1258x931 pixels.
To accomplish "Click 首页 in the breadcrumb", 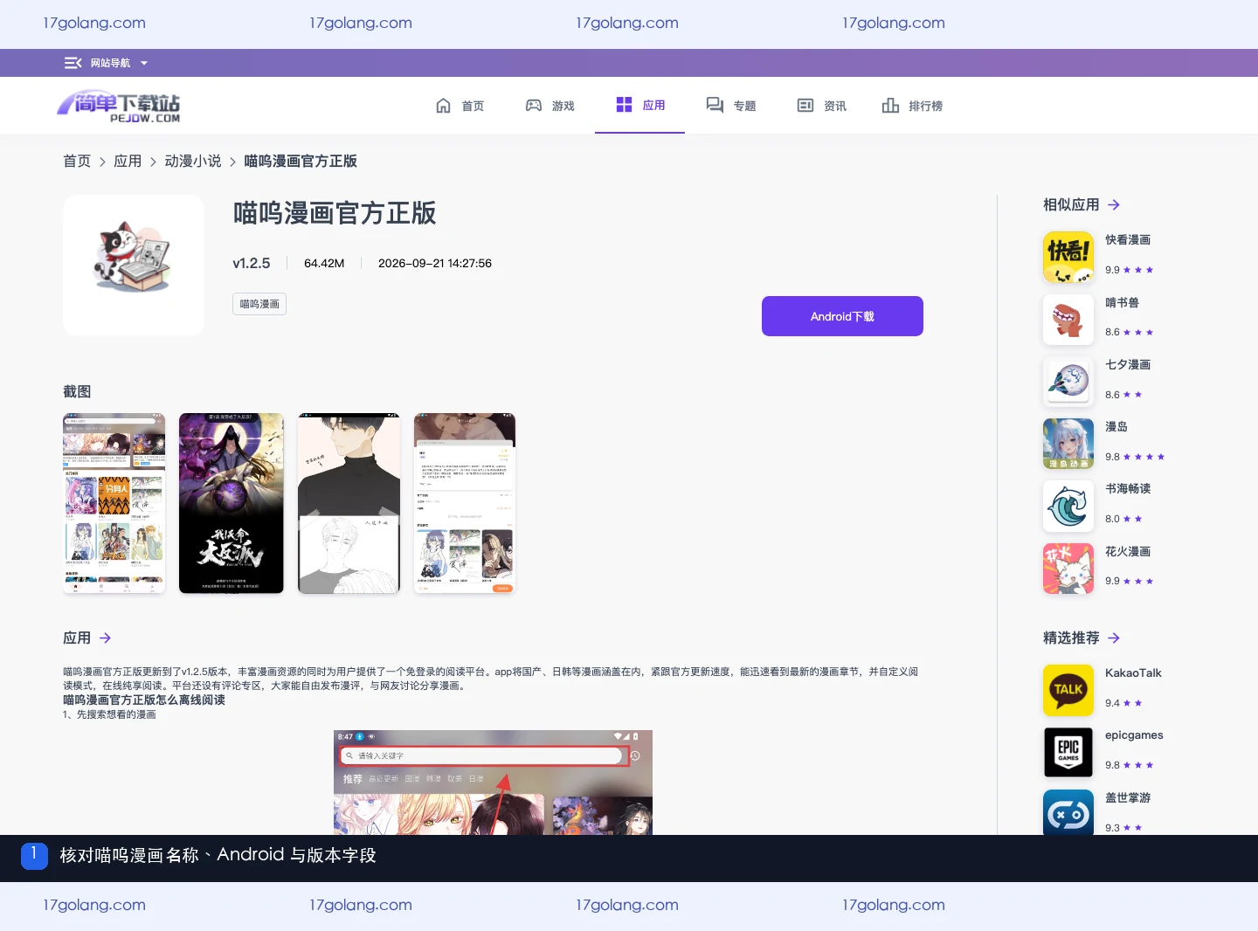I will pyautogui.click(x=77, y=161).
